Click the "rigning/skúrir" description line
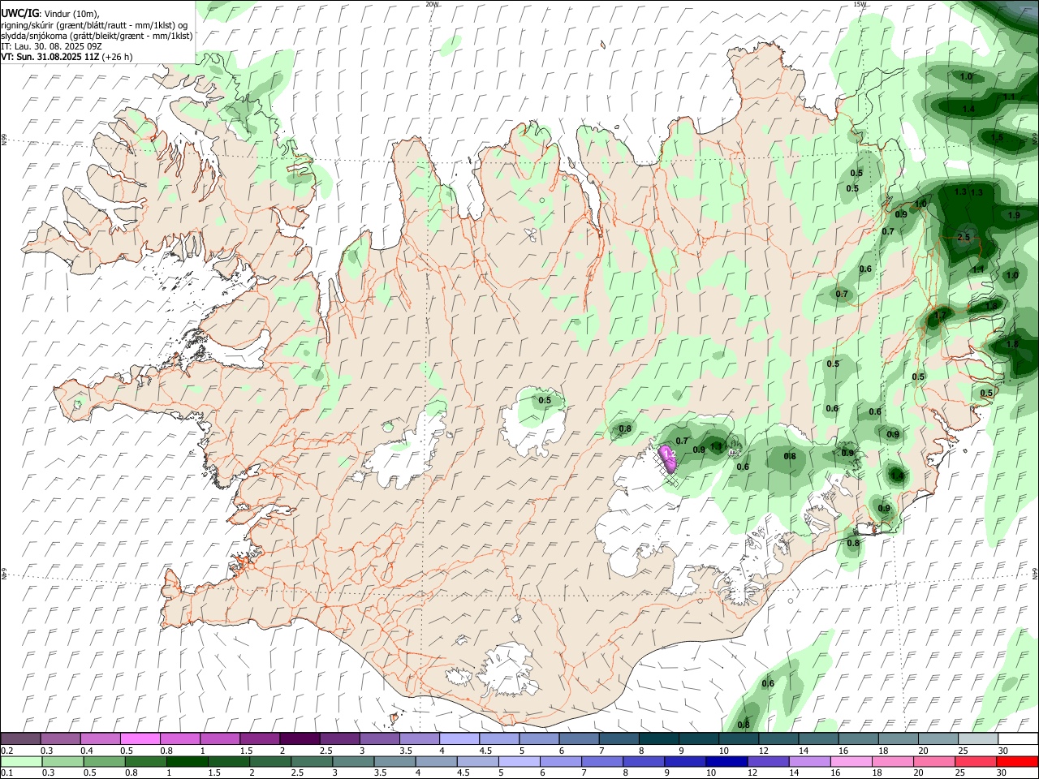The image size is (1039, 779). tap(94, 25)
